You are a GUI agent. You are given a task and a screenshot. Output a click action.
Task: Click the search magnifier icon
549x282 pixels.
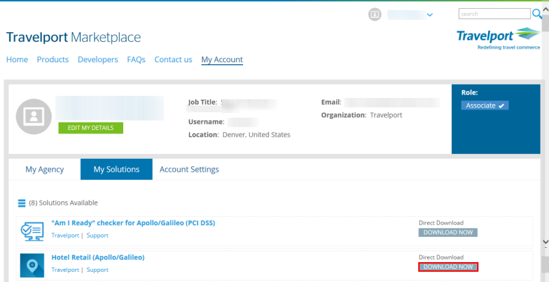537,14
